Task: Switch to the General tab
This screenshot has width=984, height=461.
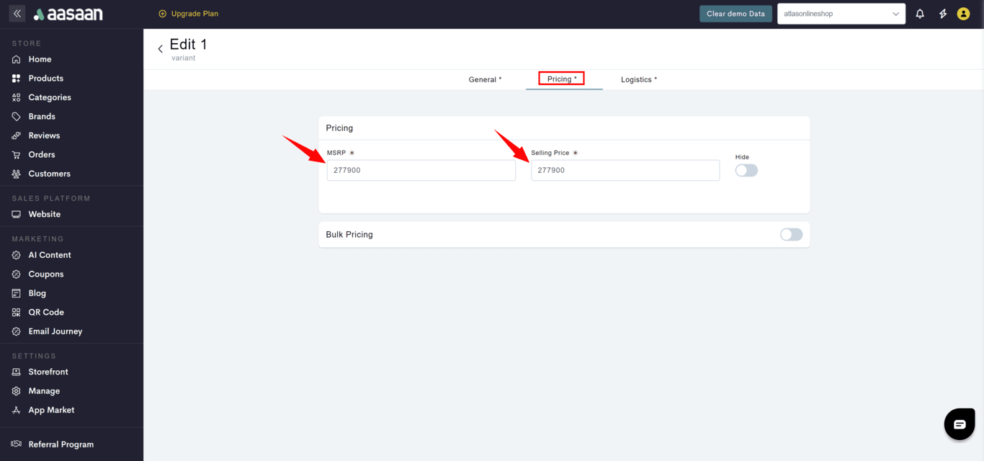Action: pos(485,79)
